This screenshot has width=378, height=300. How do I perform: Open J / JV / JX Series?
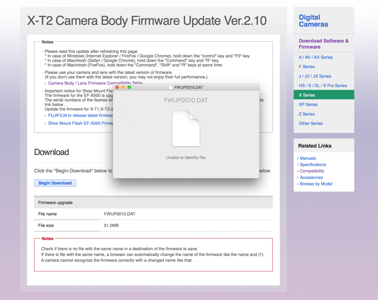(x=315, y=76)
